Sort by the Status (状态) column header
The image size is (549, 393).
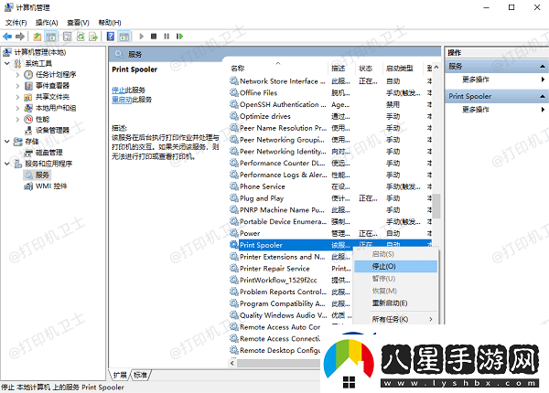(x=369, y=69)
